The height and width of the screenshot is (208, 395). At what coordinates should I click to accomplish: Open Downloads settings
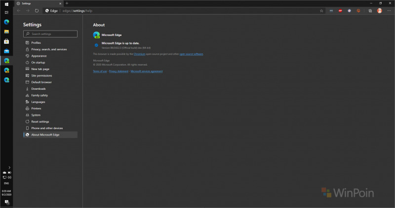pos(50,89)
